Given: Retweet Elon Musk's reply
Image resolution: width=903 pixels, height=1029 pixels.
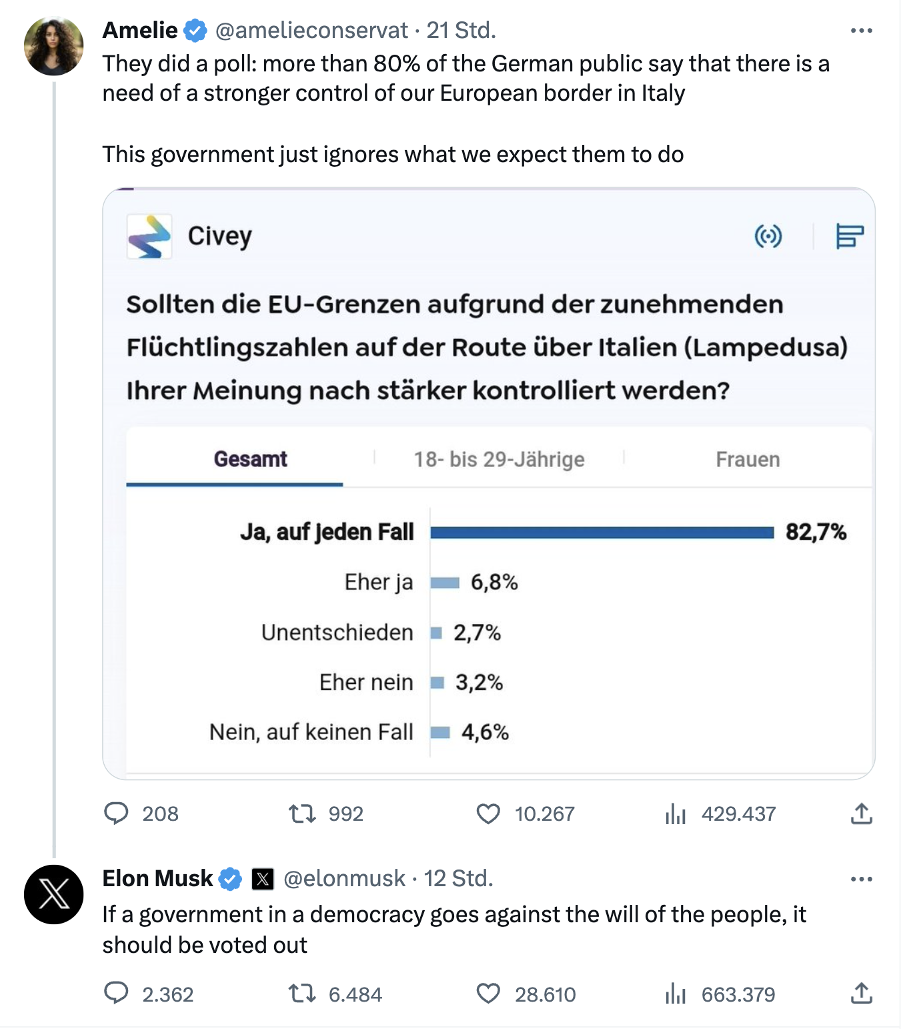Looking at the screenshot, I should (x=302, y=994).
